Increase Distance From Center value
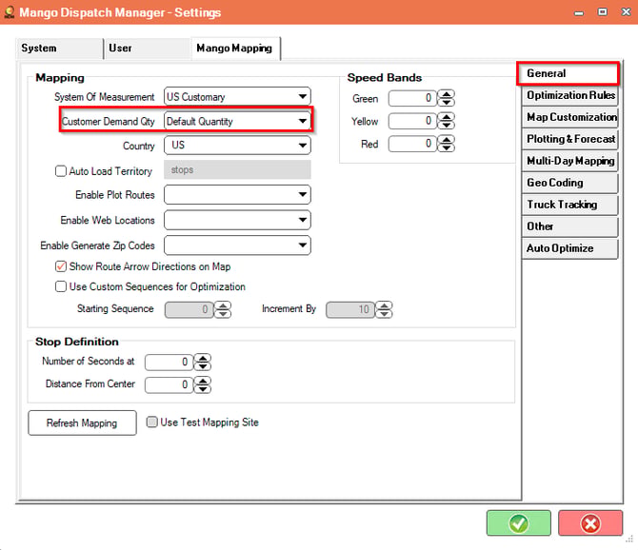 pyautogui.click(x=203, y=381)
